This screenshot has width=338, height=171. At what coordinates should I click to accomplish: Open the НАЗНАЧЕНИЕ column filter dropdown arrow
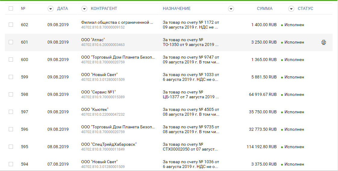pos(231,9)
